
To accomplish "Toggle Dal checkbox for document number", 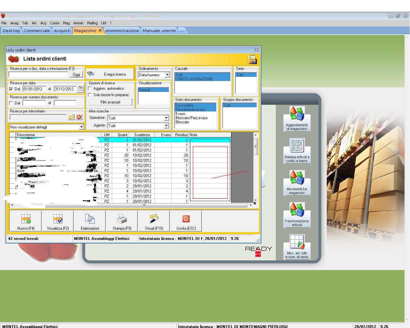I will (11, 103).
